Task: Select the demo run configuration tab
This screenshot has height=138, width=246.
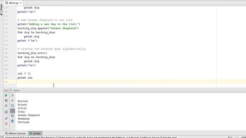Action: (x=15, y=90)
